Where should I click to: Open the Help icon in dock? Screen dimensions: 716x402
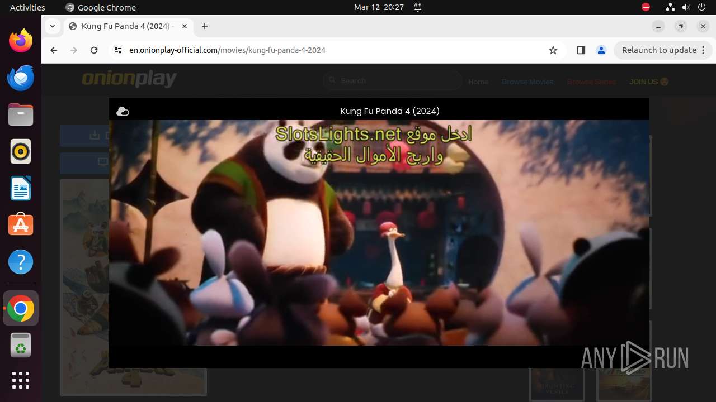pyautogui.click(x=21, y=262)
